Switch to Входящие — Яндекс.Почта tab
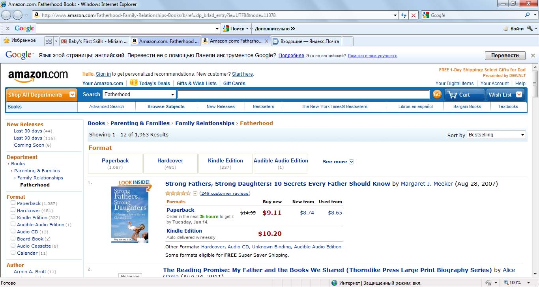Image resolution: width=539 pixels, height=287 pixels. coord(306,41)
